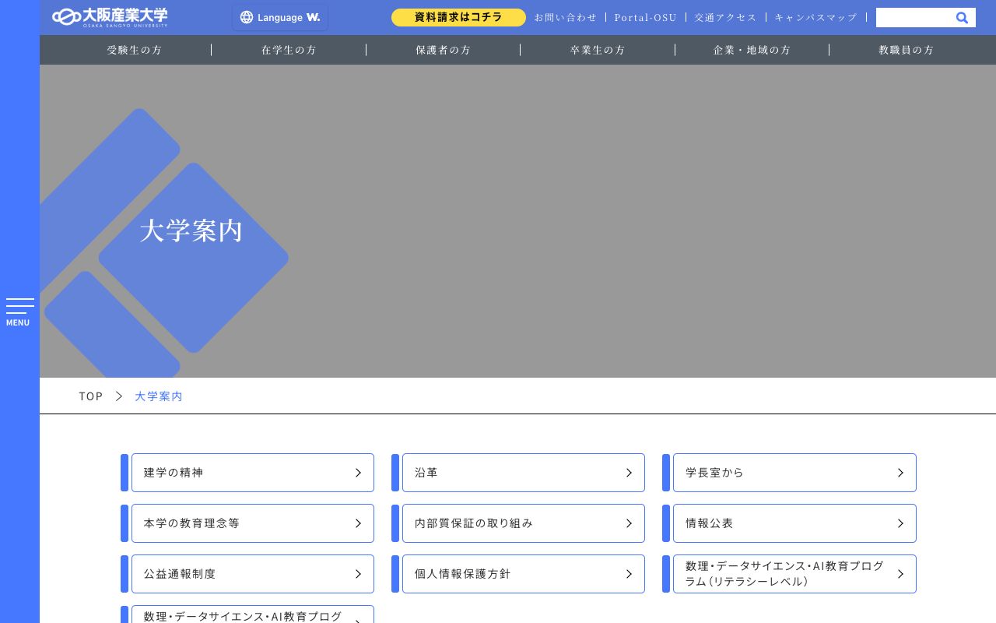Click the arrow icon on 学長室から card
This screenshot has width=996, height=623.
click(900, 473)
